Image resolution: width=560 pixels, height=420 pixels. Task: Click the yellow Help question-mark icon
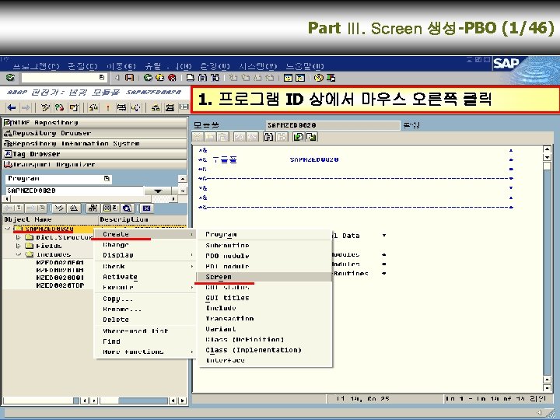coord(319,78)
